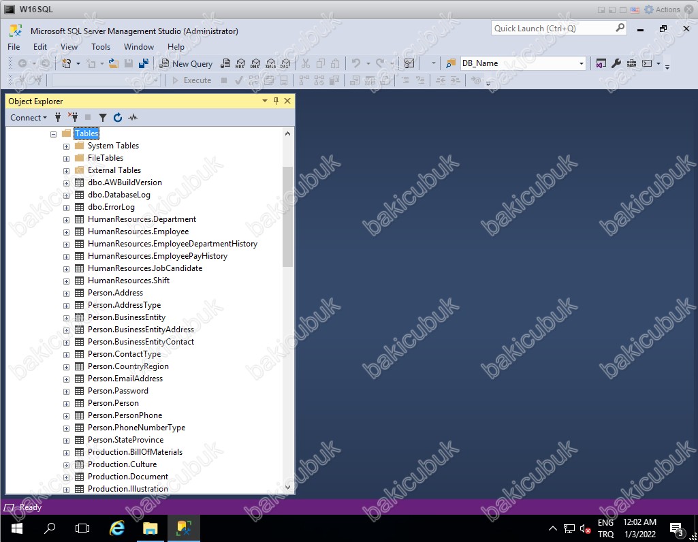Select the HumanResources.Department table
The image size is (698, 542).
(x=142, y=219)
